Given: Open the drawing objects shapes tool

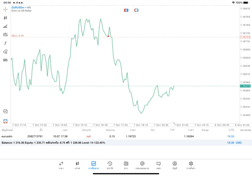Looking at the screenshot, I should [6, 52].
